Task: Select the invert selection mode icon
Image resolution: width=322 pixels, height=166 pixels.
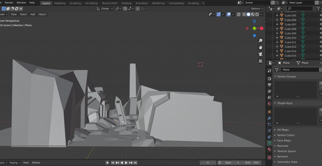Action: 17,8
